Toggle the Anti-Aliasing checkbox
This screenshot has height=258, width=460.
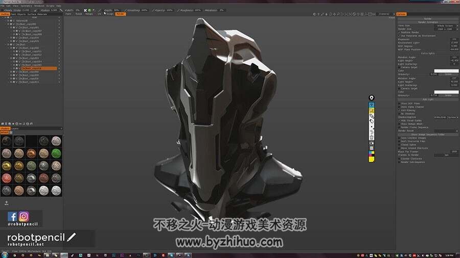tap(399, 110)
